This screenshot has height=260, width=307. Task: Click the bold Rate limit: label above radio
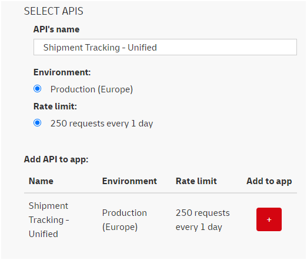tap(55, 106)
